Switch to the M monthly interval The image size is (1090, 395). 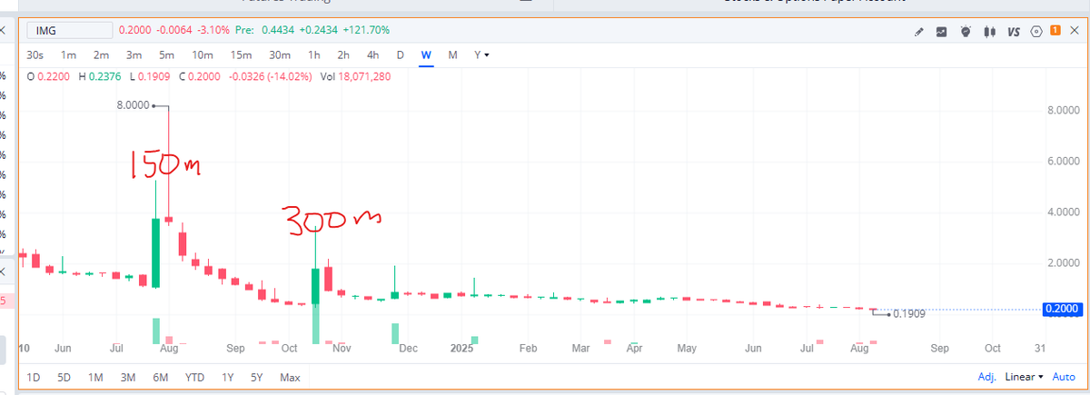coord(452,55)
